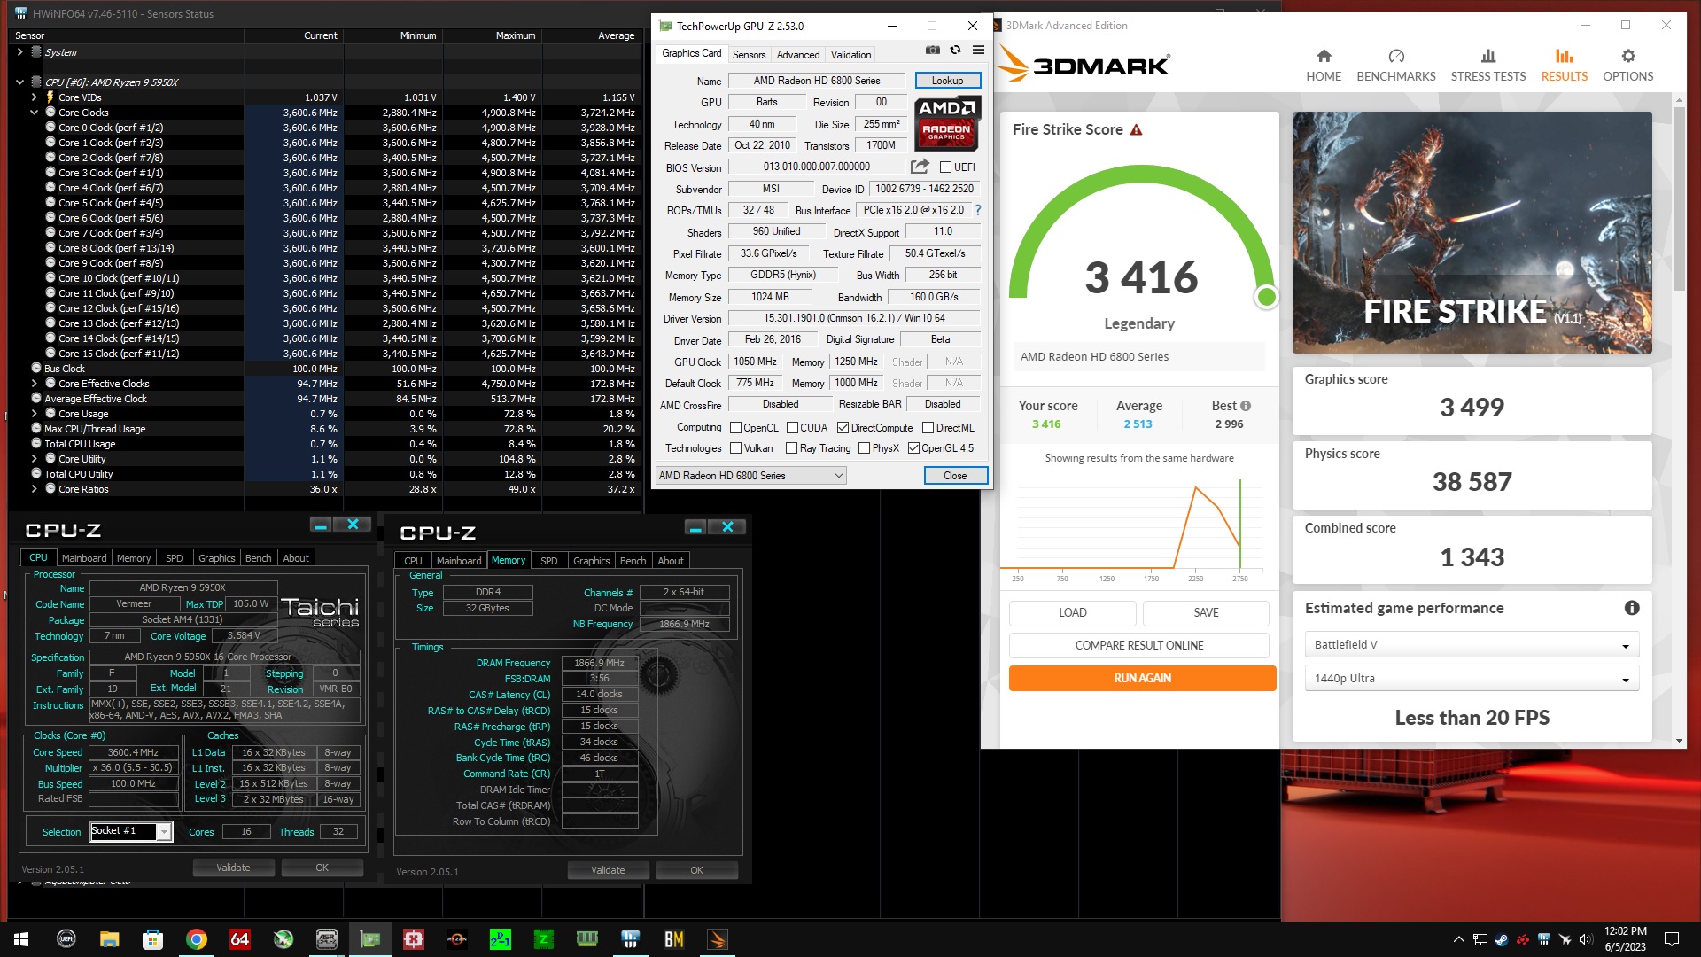
Task: Open the BENCHMARKS section in 3DMark
Action: tap(1396, 66)
